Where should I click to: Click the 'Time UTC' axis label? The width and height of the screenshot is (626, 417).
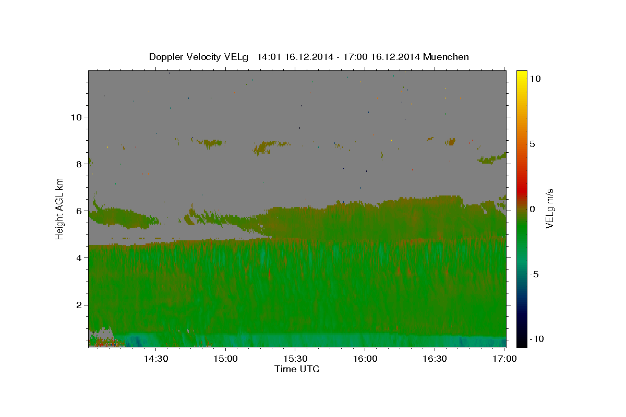pyautogui.click(x=297, y=369)
